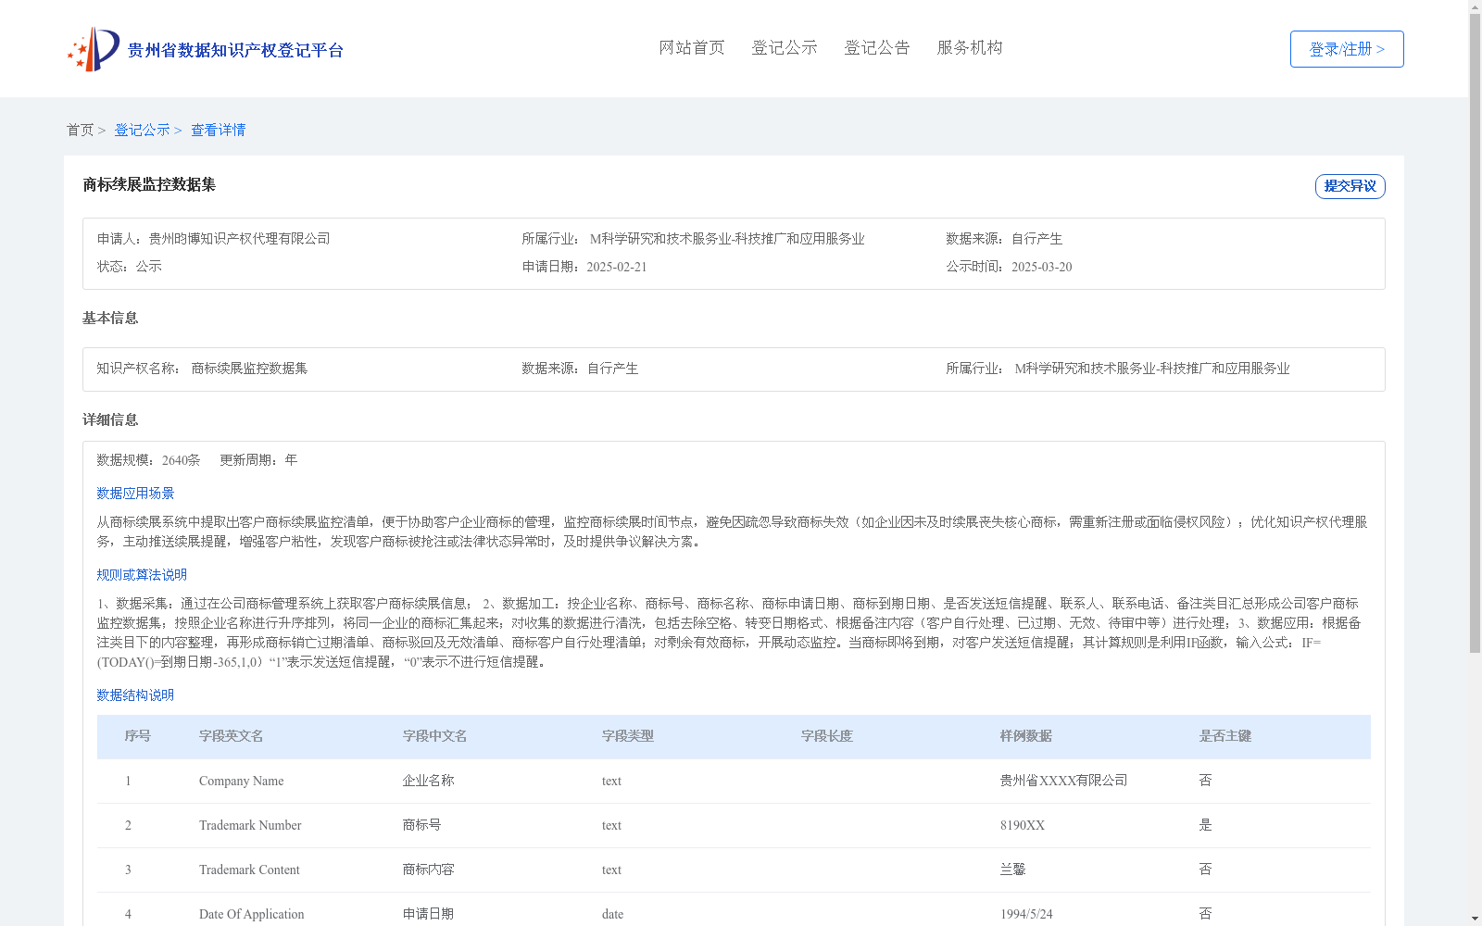Click the 更新周期：年 text

click(x=258, y=460)
